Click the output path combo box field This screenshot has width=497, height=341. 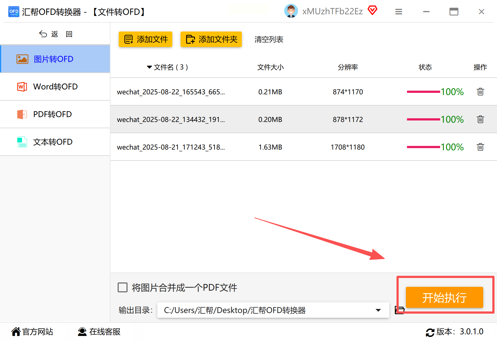click(273, 310)
